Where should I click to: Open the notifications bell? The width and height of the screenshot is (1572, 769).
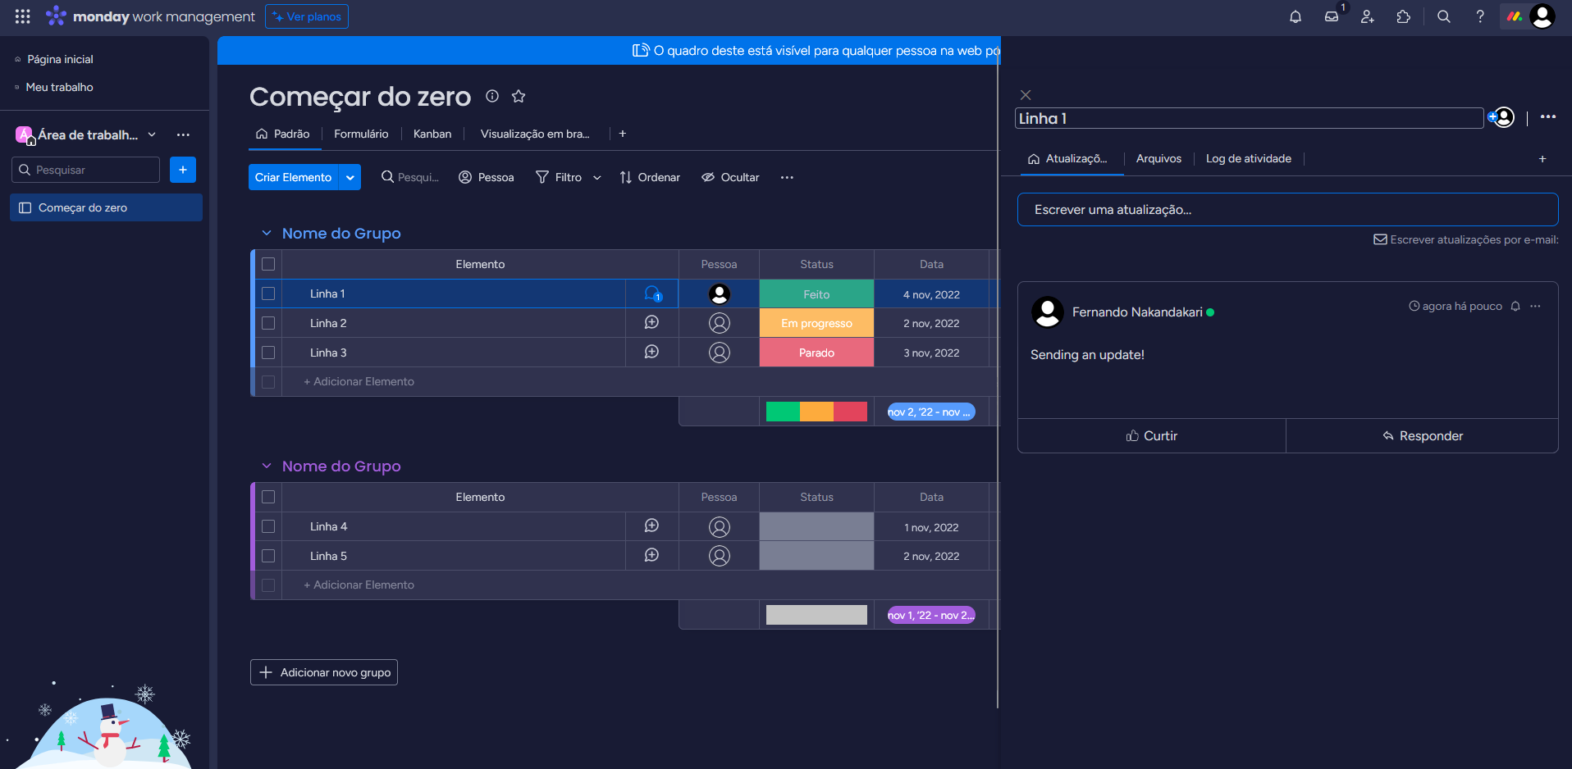pyautogui.click(x=1296, y=16)
